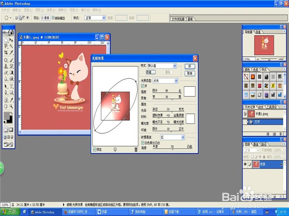Viewport: 289px width, 216px height.
Task: Switch to Quick Mask mode
Action: [x=11, y=130]
